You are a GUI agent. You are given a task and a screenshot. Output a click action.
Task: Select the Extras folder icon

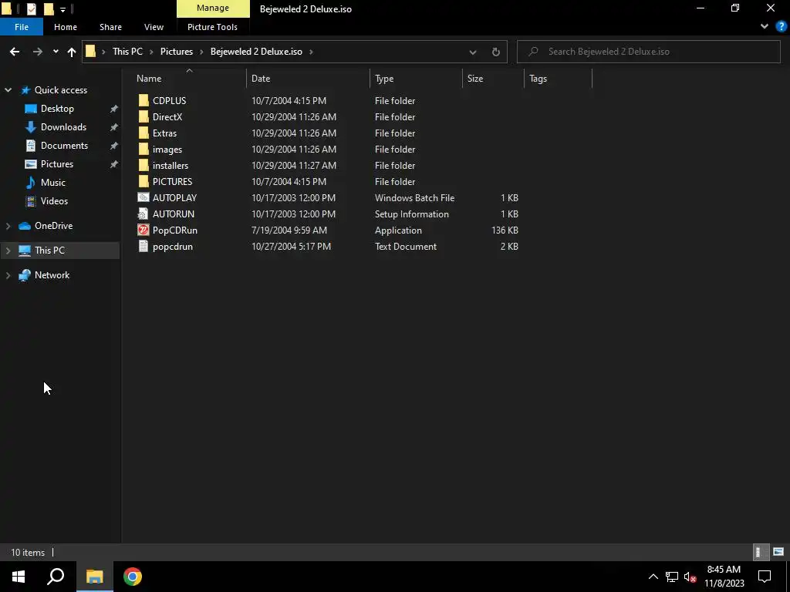click(143, 133)
